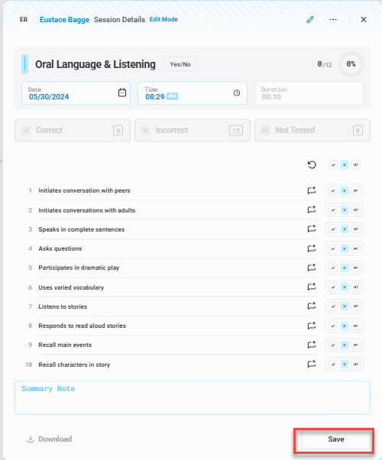The height and width of the screenshot is (460, 382).
Task: Click the pencil edit icon in header
Action: click(310, 19)
